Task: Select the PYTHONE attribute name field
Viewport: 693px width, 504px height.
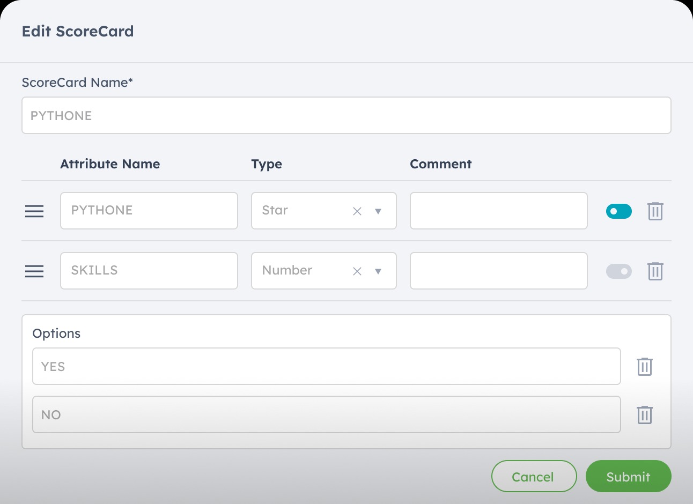Action: 149,211
